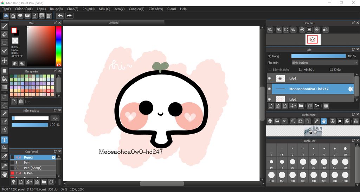The height and width of the screenshot is (192, 360).
Task: Click the foreground white color swatch
Action: pos(14,30)
